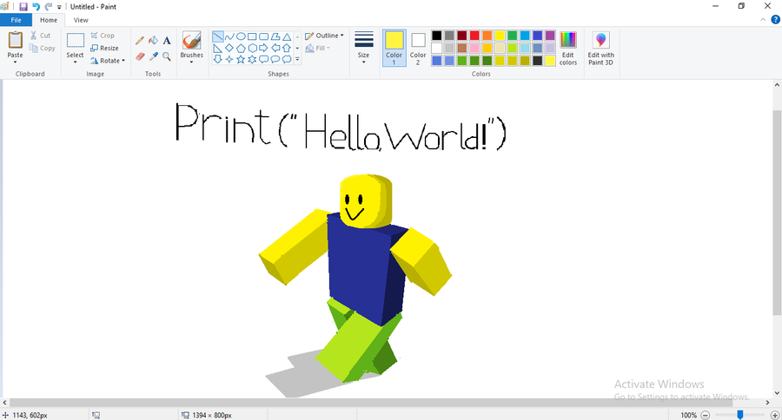
Task: Switch to the View tab
Action: [x=81, y=20]
